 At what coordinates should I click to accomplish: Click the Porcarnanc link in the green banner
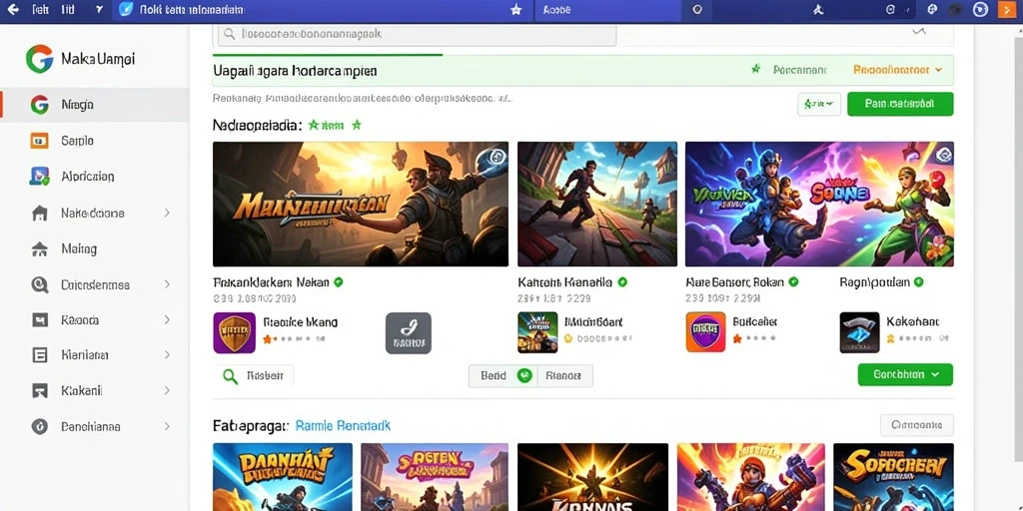[800, 69]
